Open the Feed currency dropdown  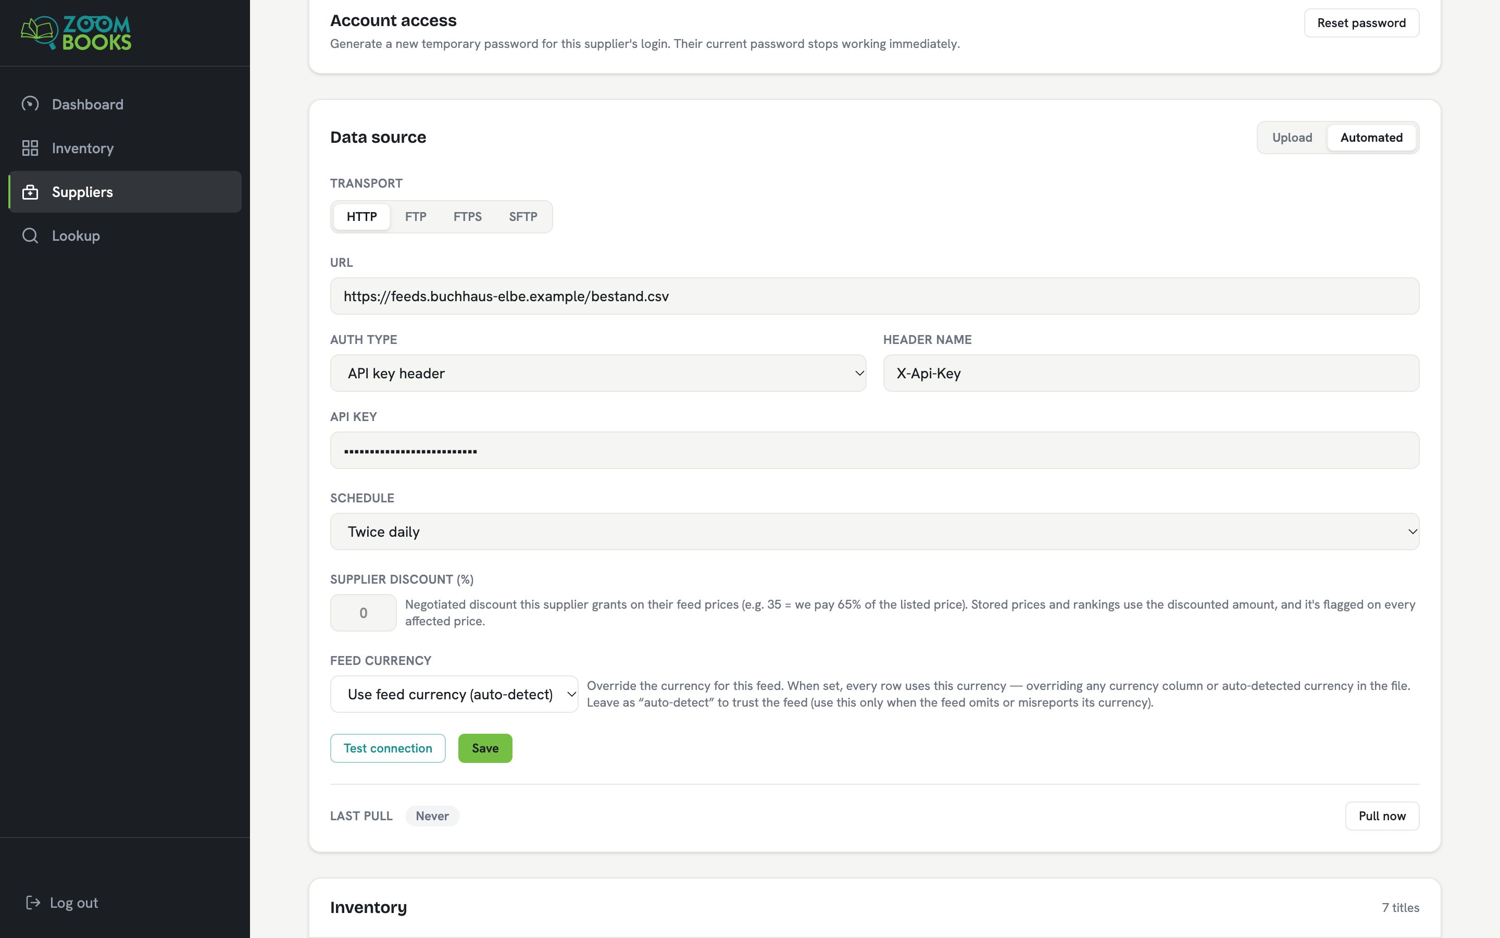[x=454, y=694]
